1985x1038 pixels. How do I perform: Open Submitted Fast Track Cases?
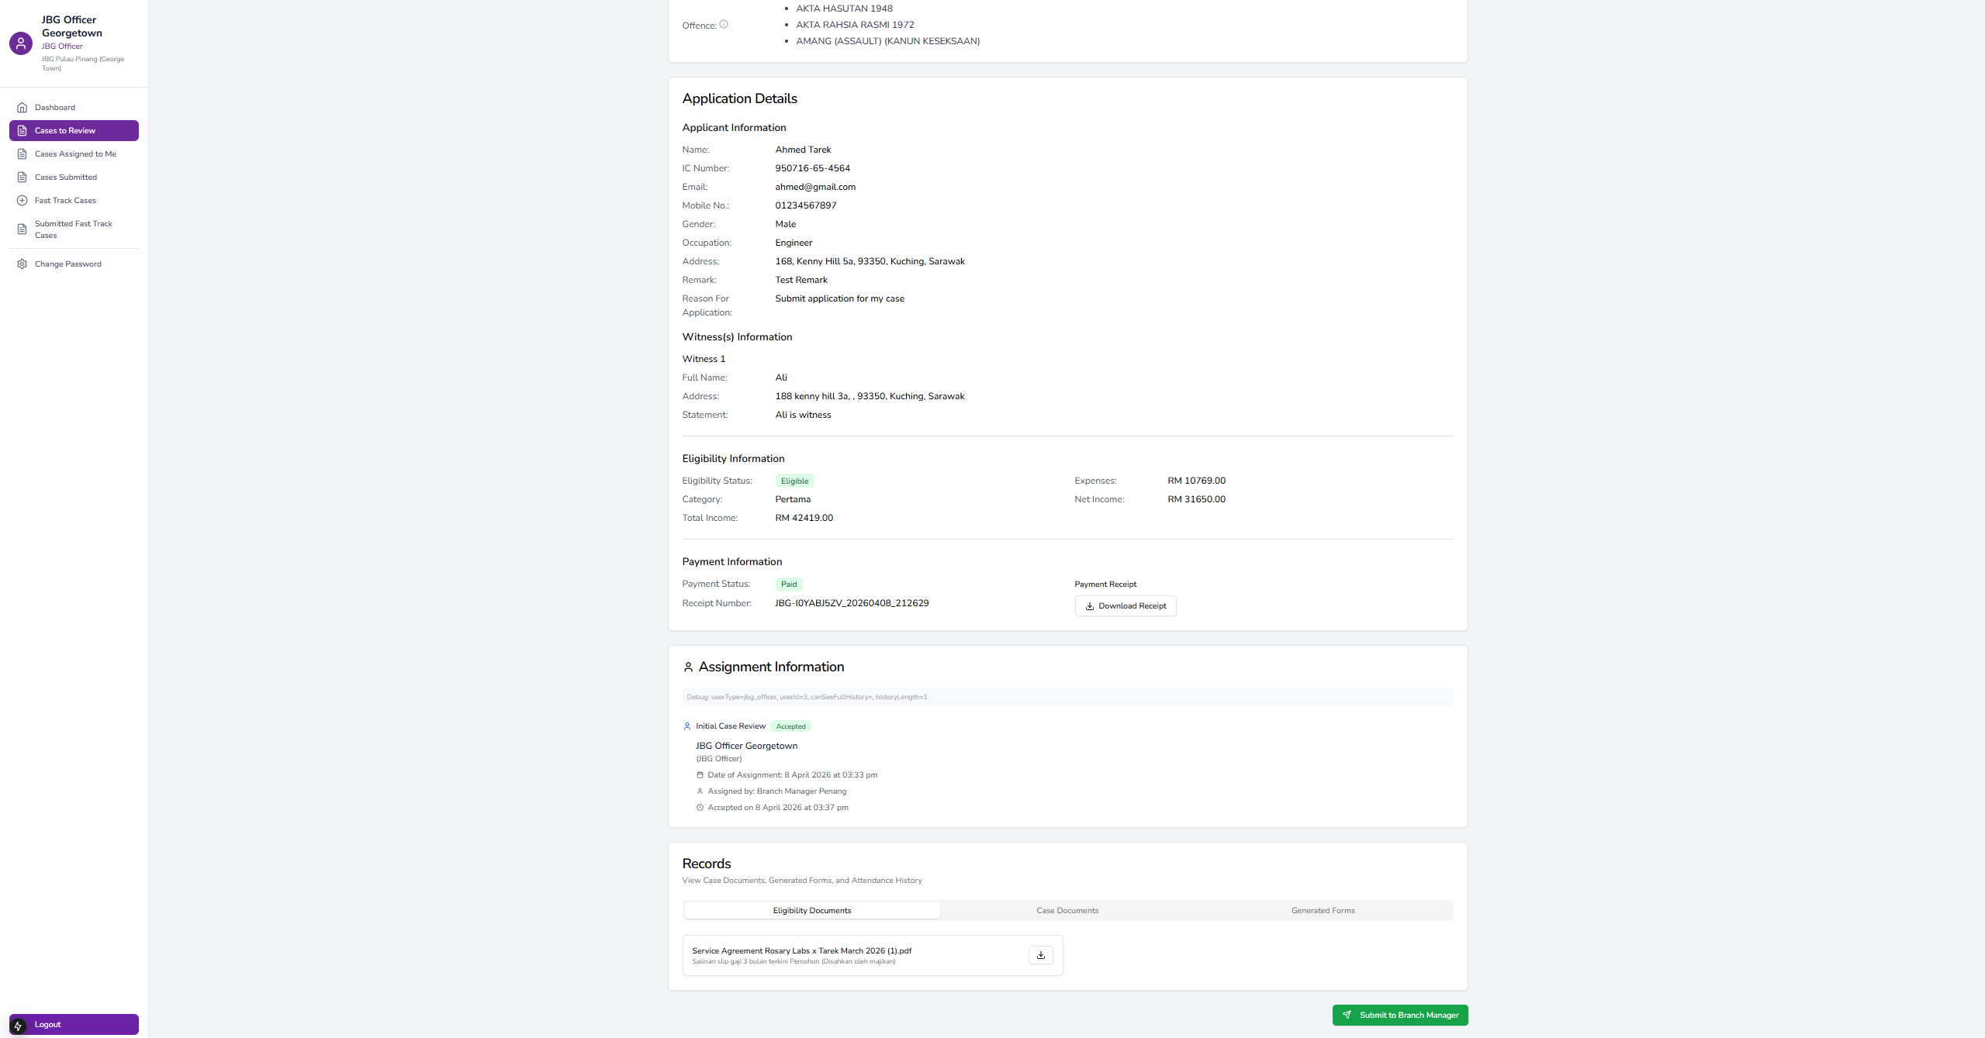click(x=74, y=229)
